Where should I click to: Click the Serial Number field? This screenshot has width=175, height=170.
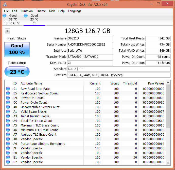tap(90, 45)
